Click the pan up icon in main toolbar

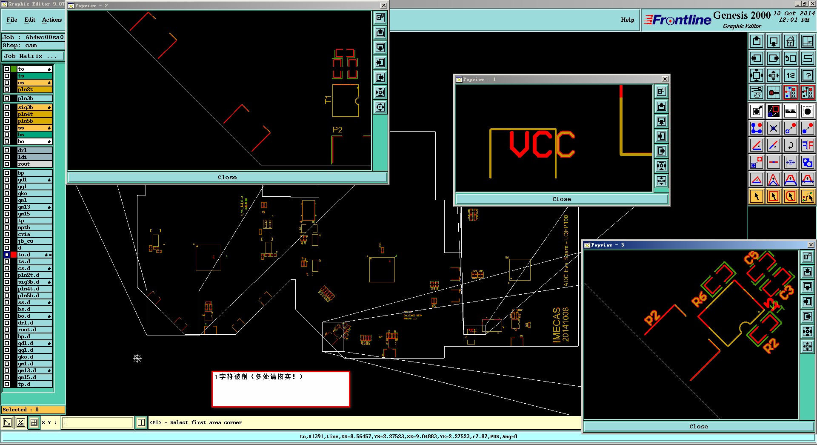757,41
